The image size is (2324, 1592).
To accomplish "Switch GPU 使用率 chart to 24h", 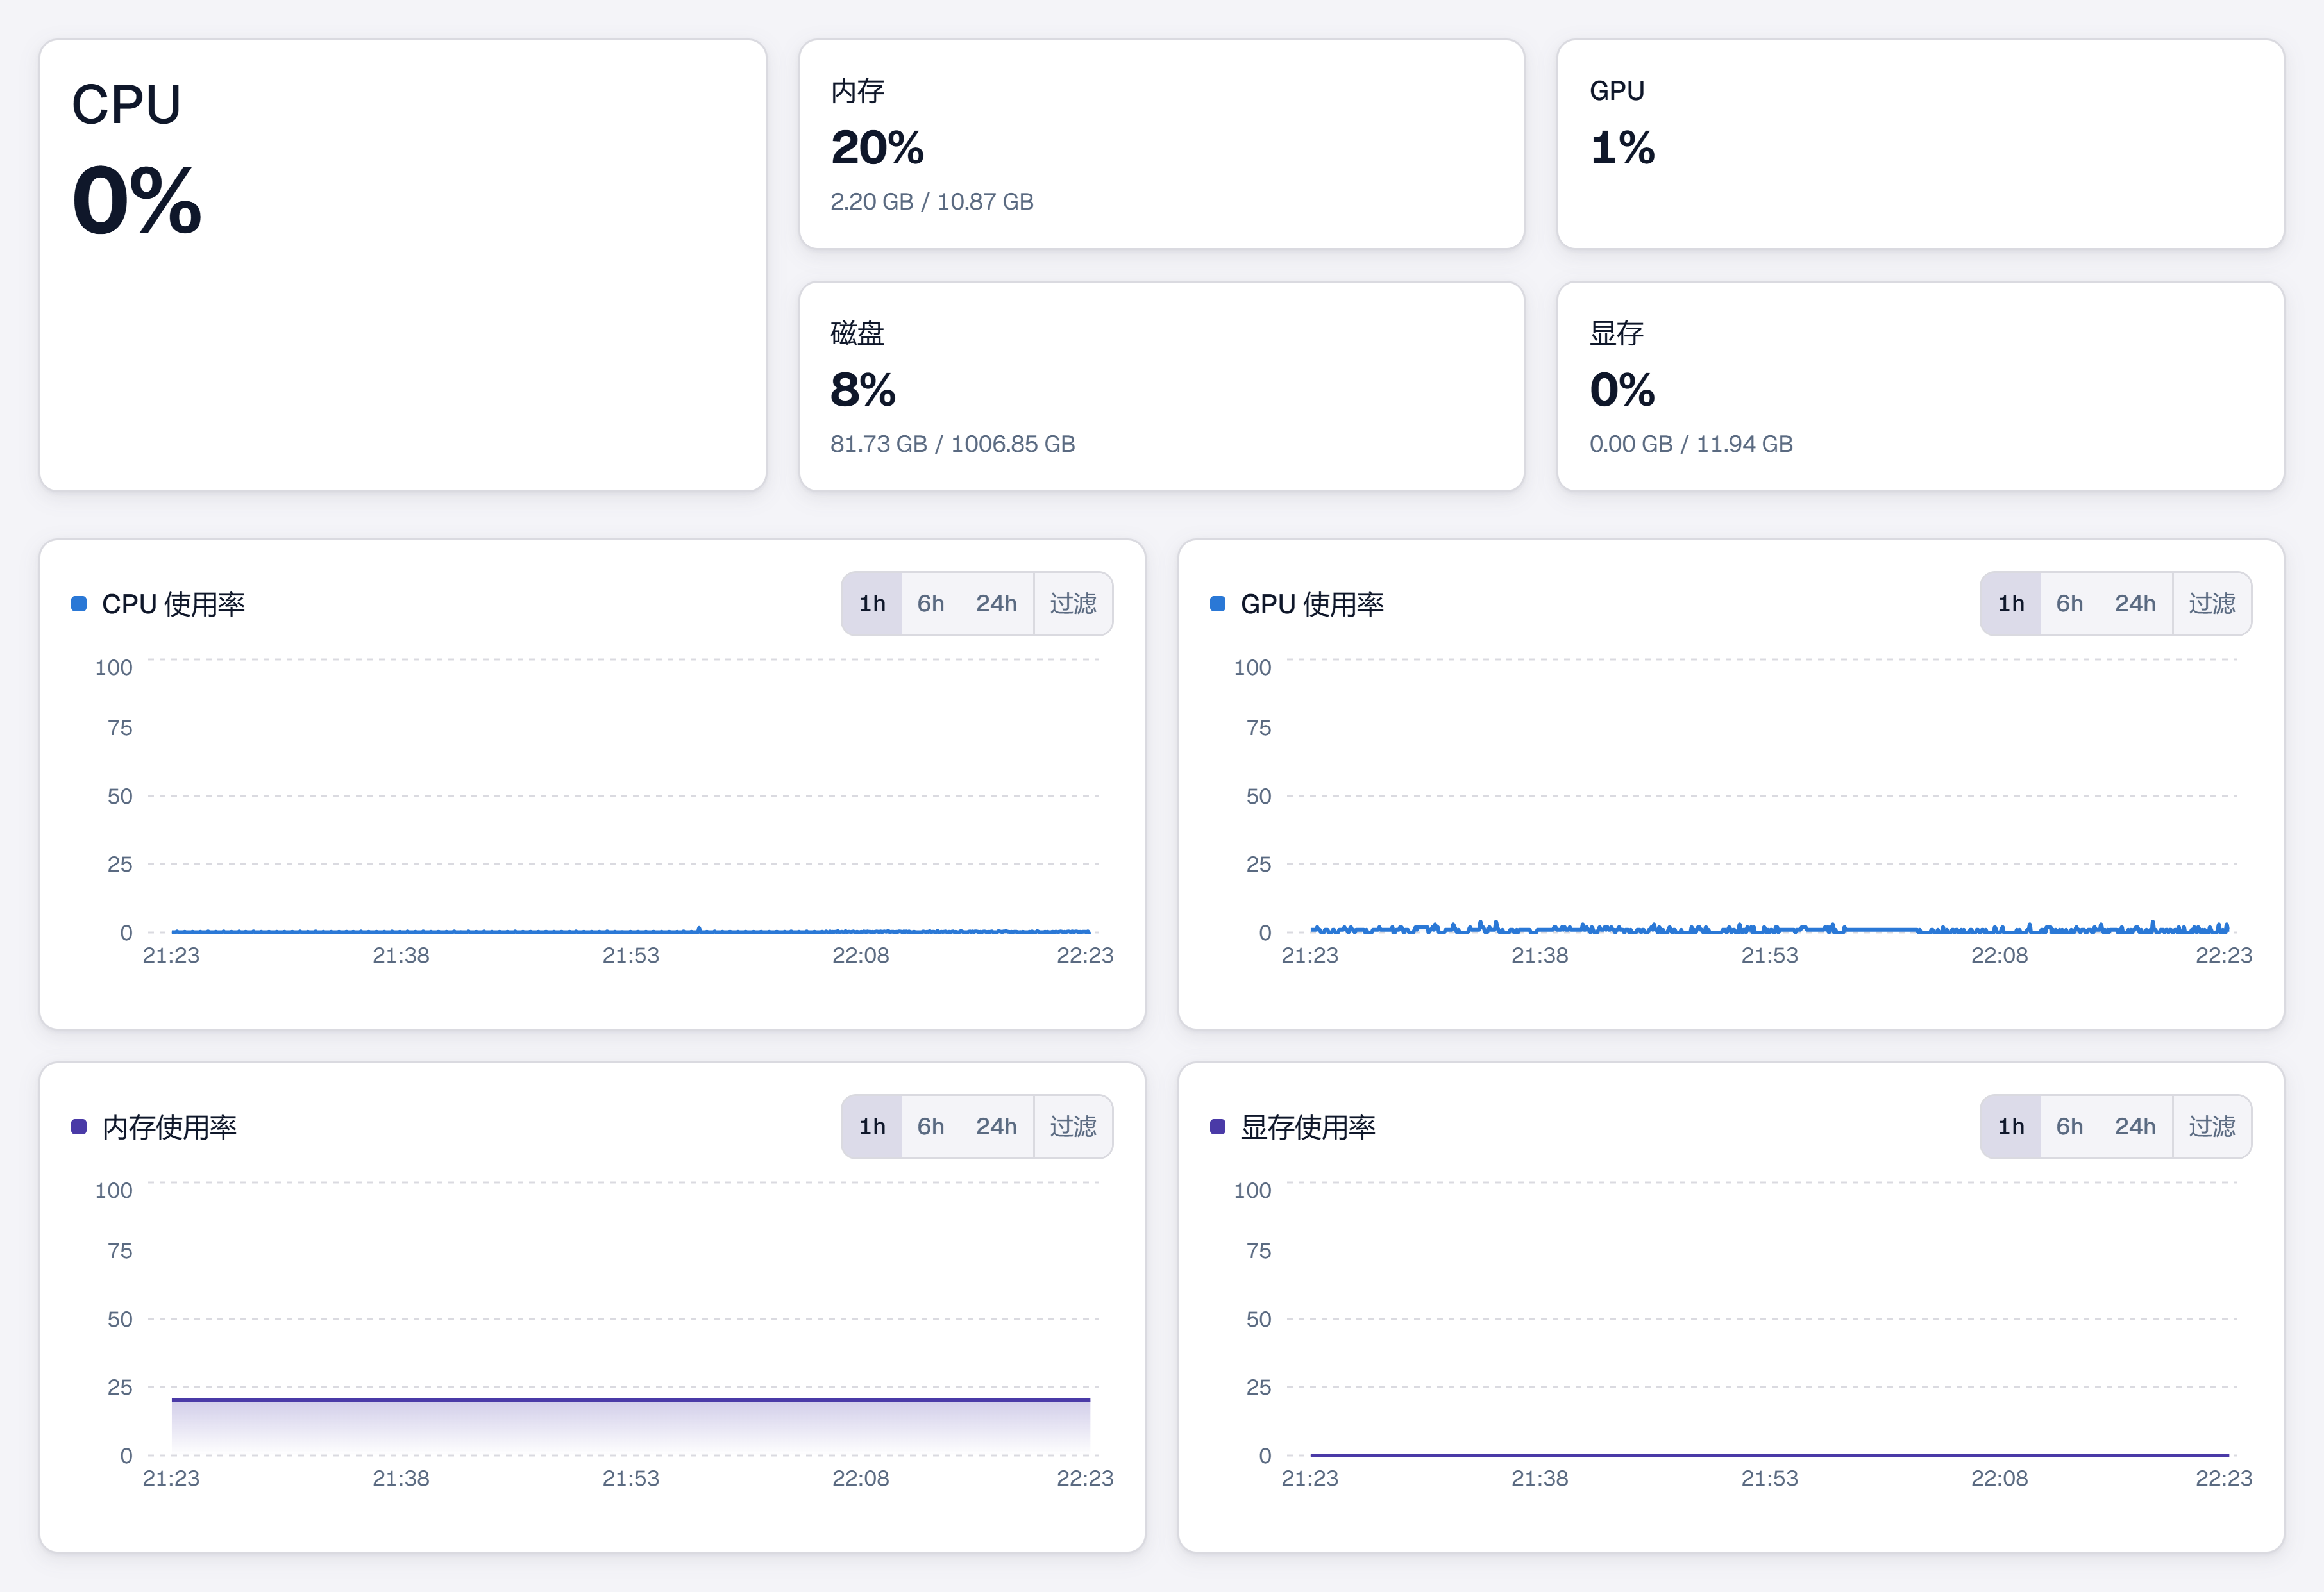I will coord(2135,604).
